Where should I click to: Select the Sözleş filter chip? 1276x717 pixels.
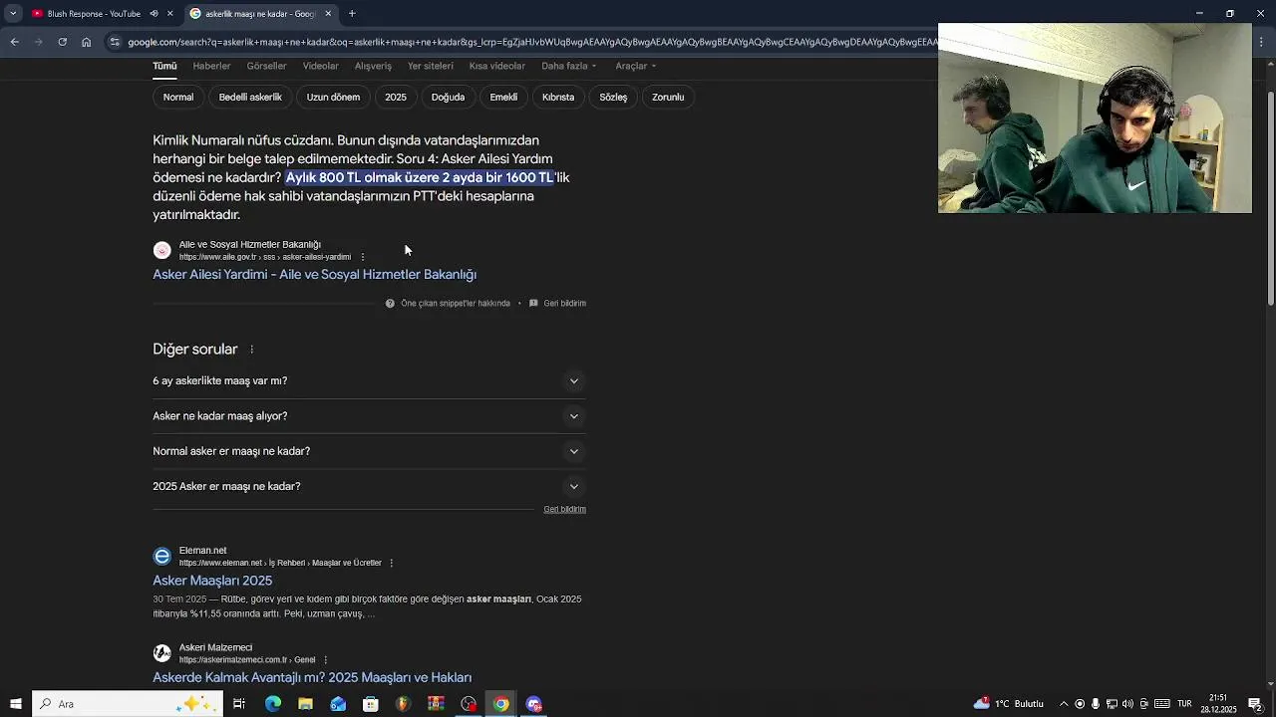pos(613,97)
